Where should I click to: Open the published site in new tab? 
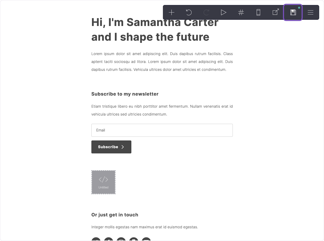[x=275, y=12]
